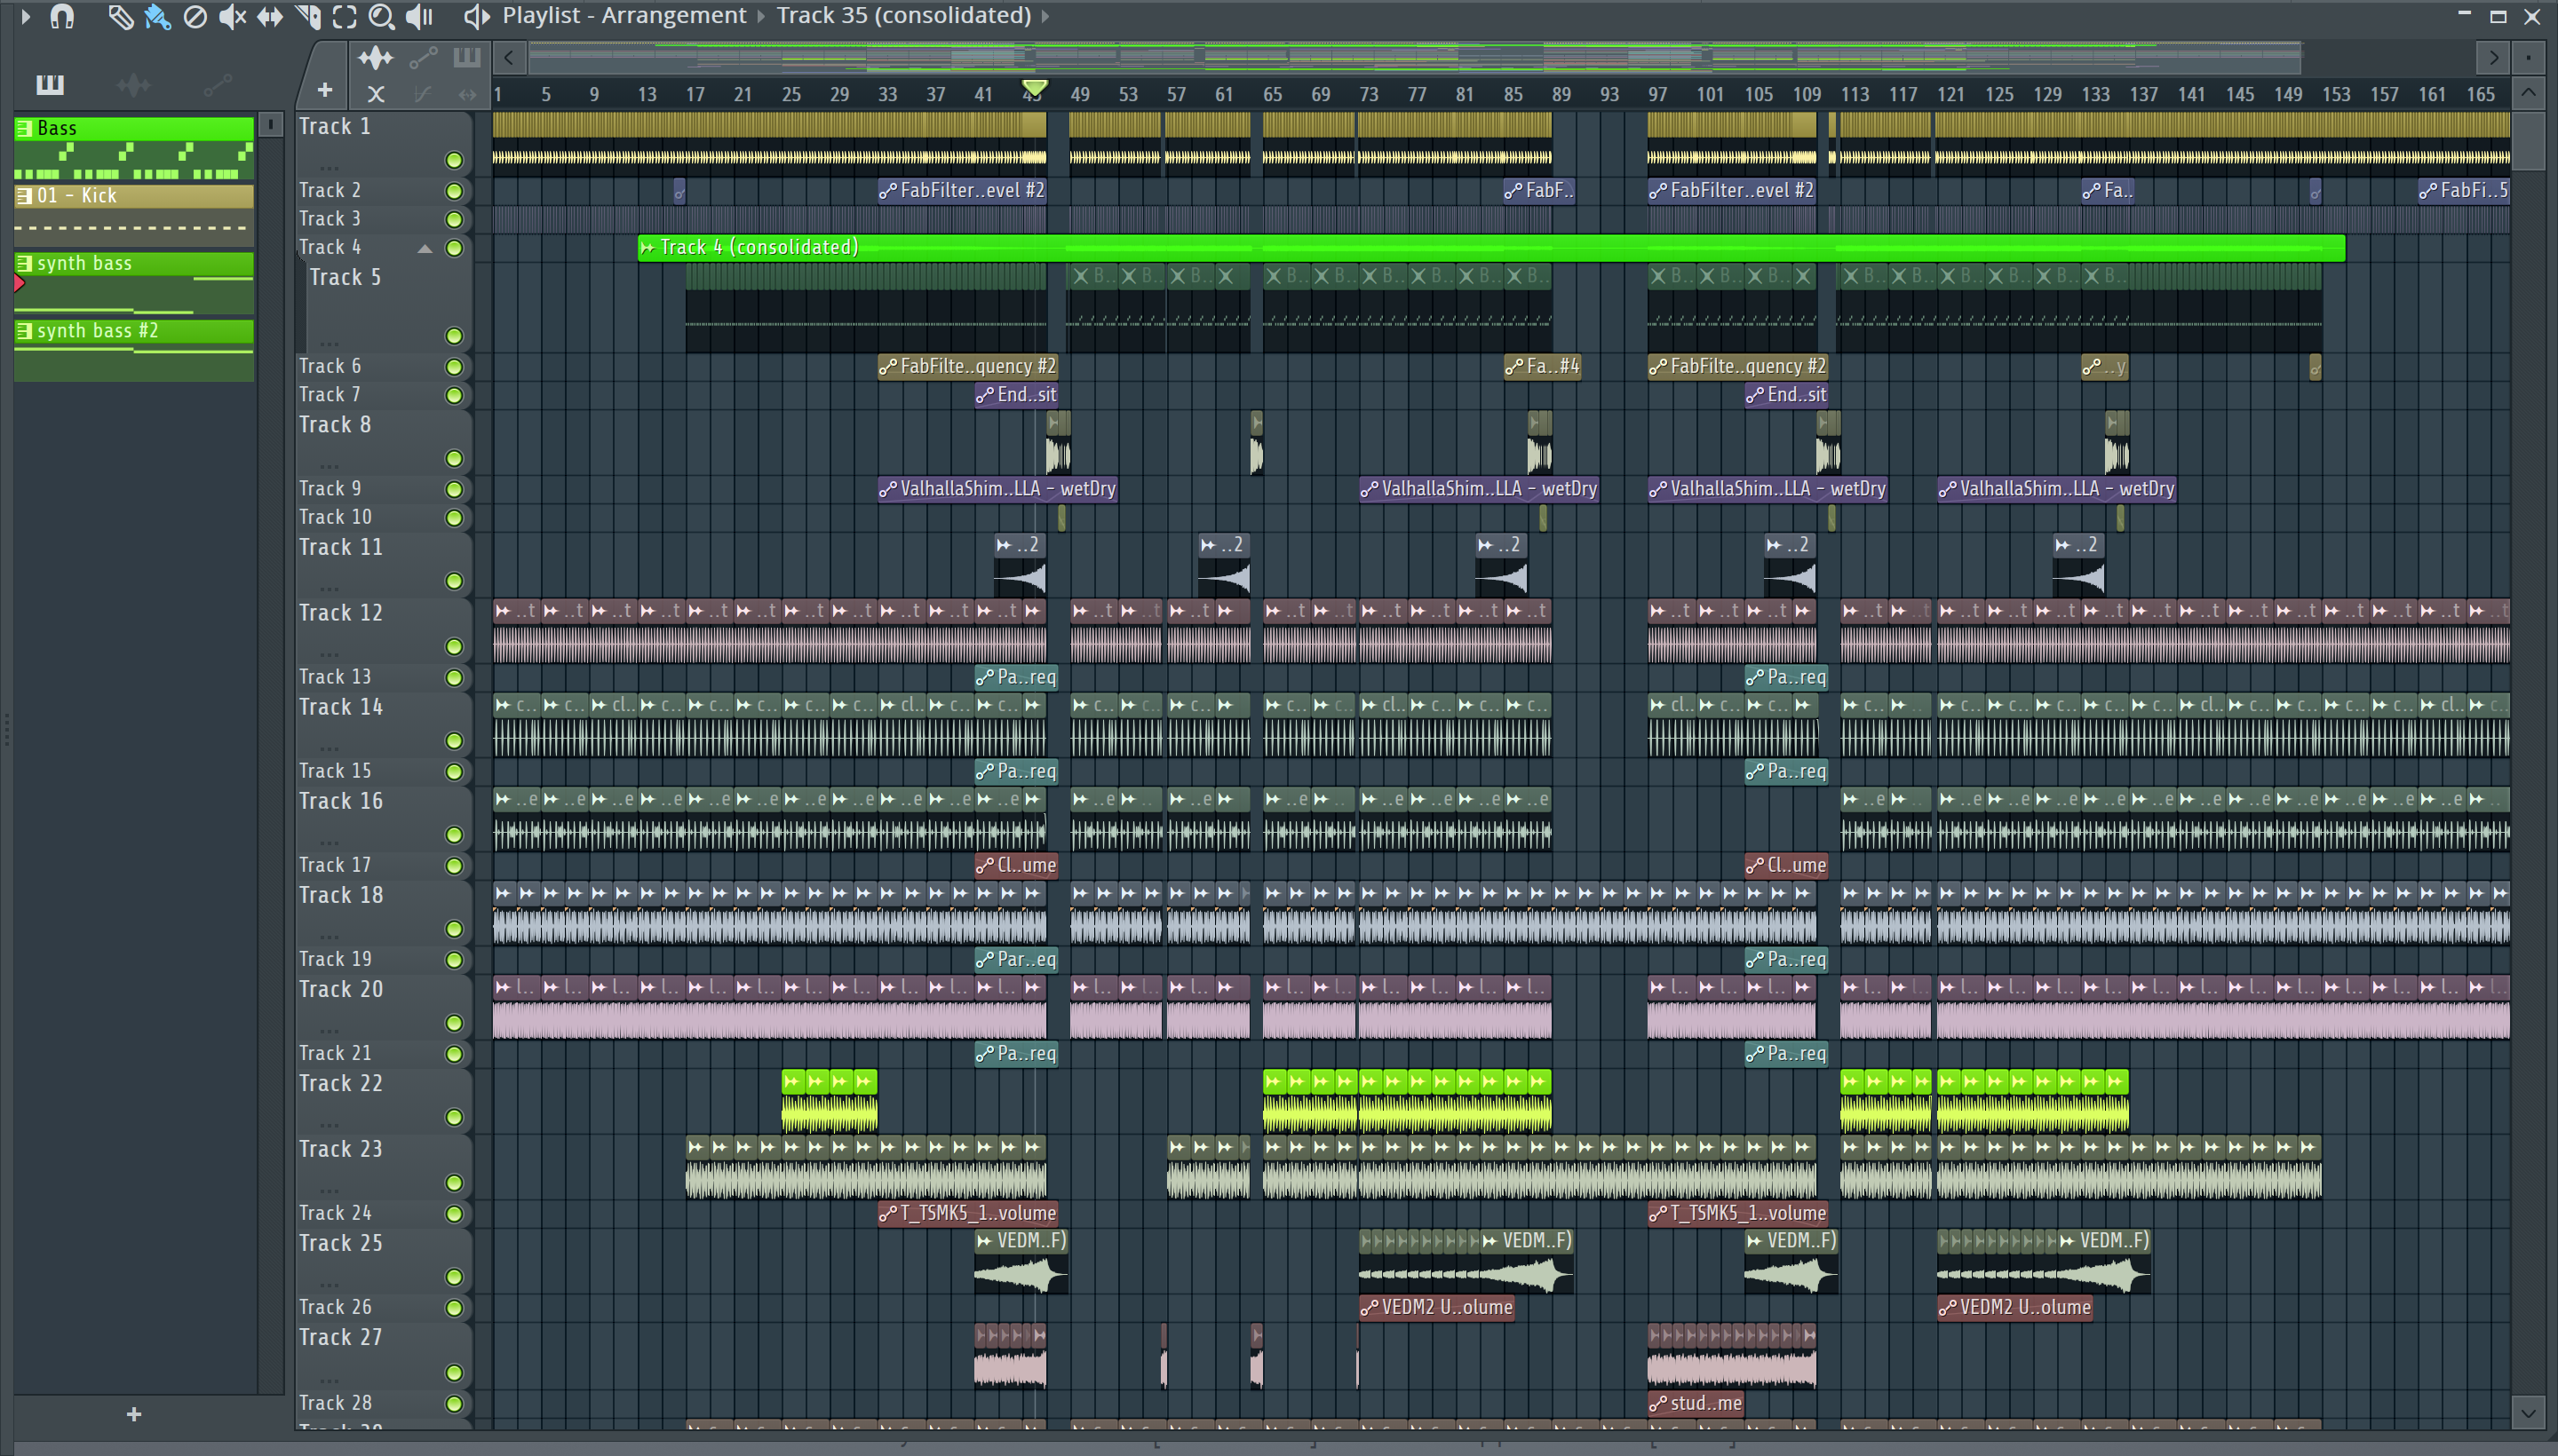2558x1456 pixels.
Task: Select the Delete tool
Action: tap(195, 16)
